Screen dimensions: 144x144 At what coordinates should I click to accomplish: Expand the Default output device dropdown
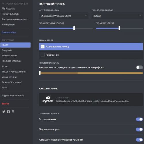pyautogui.click(x=117, y=16)
